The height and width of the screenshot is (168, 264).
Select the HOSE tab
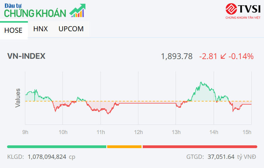point(14,30)
